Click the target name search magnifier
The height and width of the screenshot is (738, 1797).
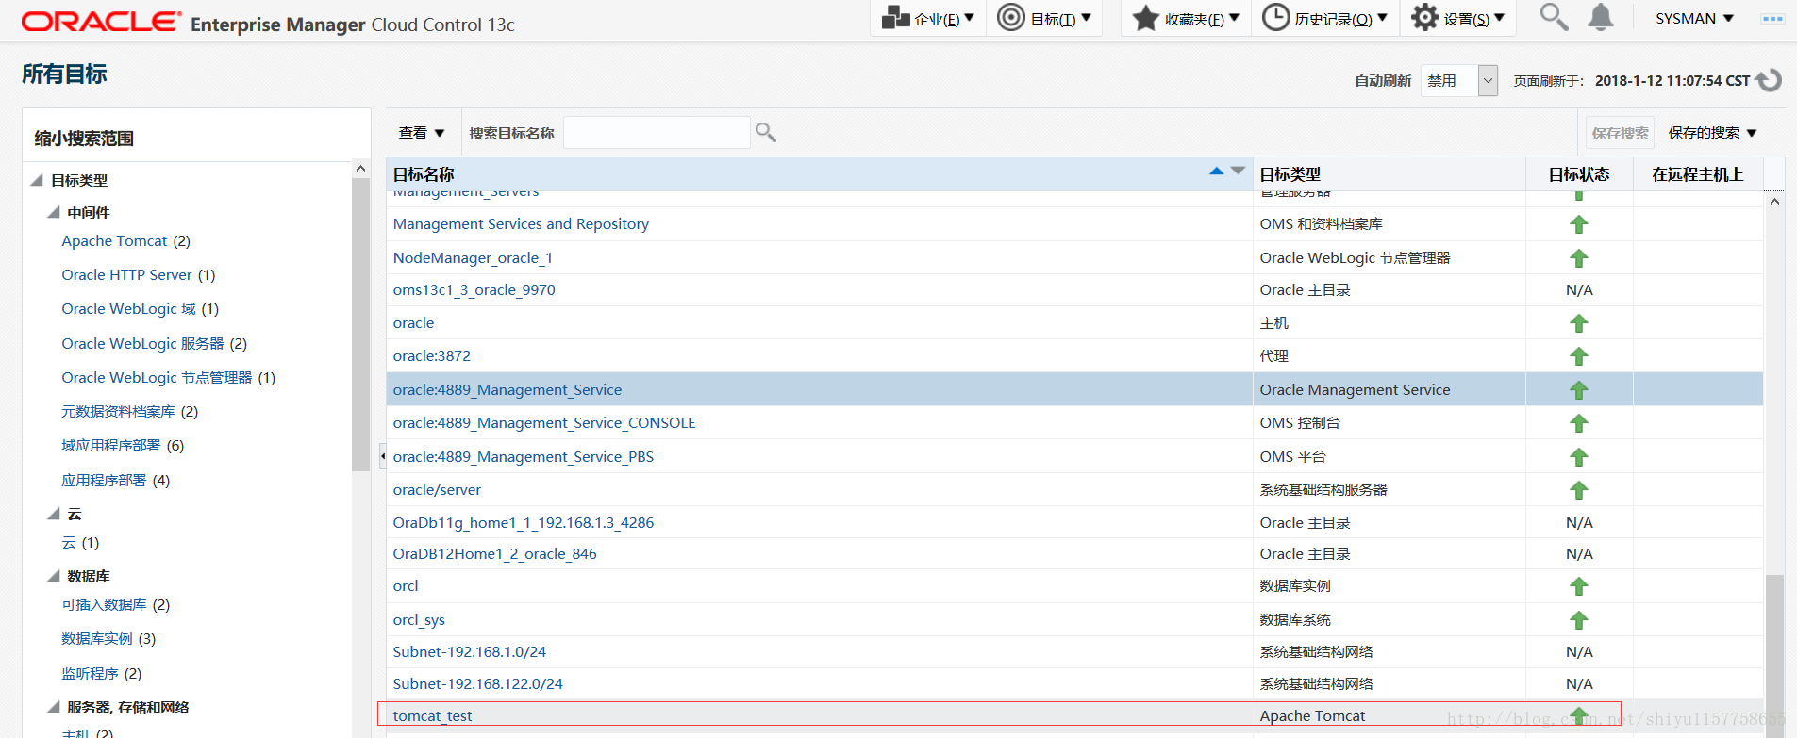(x=766, y=133)
